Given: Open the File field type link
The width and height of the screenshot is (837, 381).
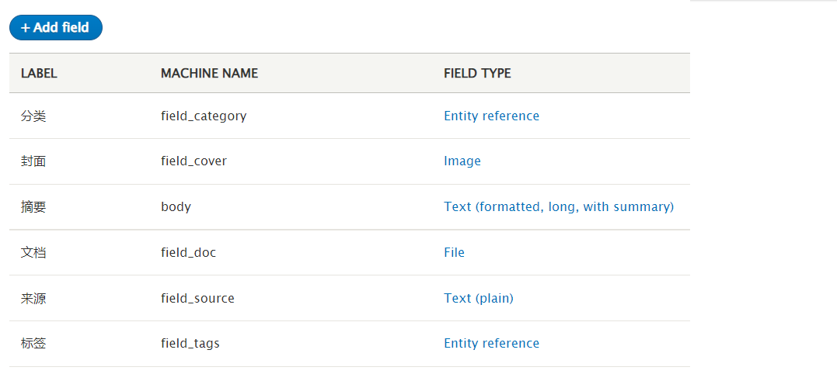Looking at the screenshot, I should (x=454, y=252).
